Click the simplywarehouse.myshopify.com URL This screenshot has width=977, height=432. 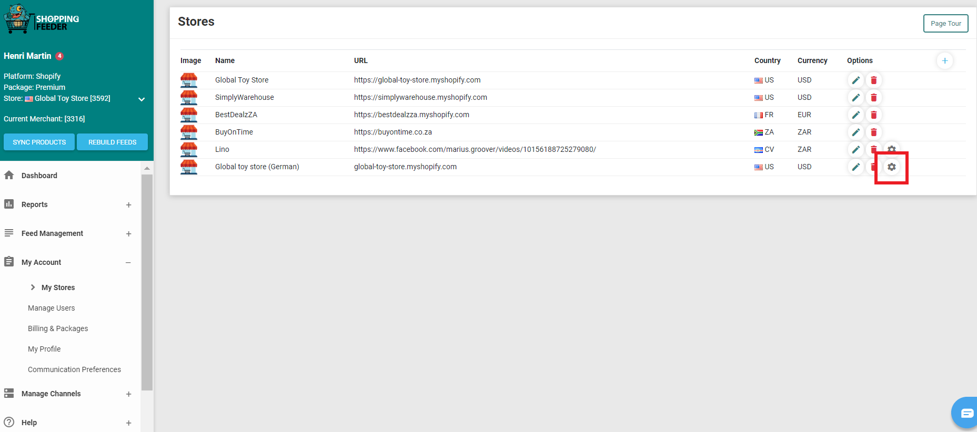[x=420, y=97]
